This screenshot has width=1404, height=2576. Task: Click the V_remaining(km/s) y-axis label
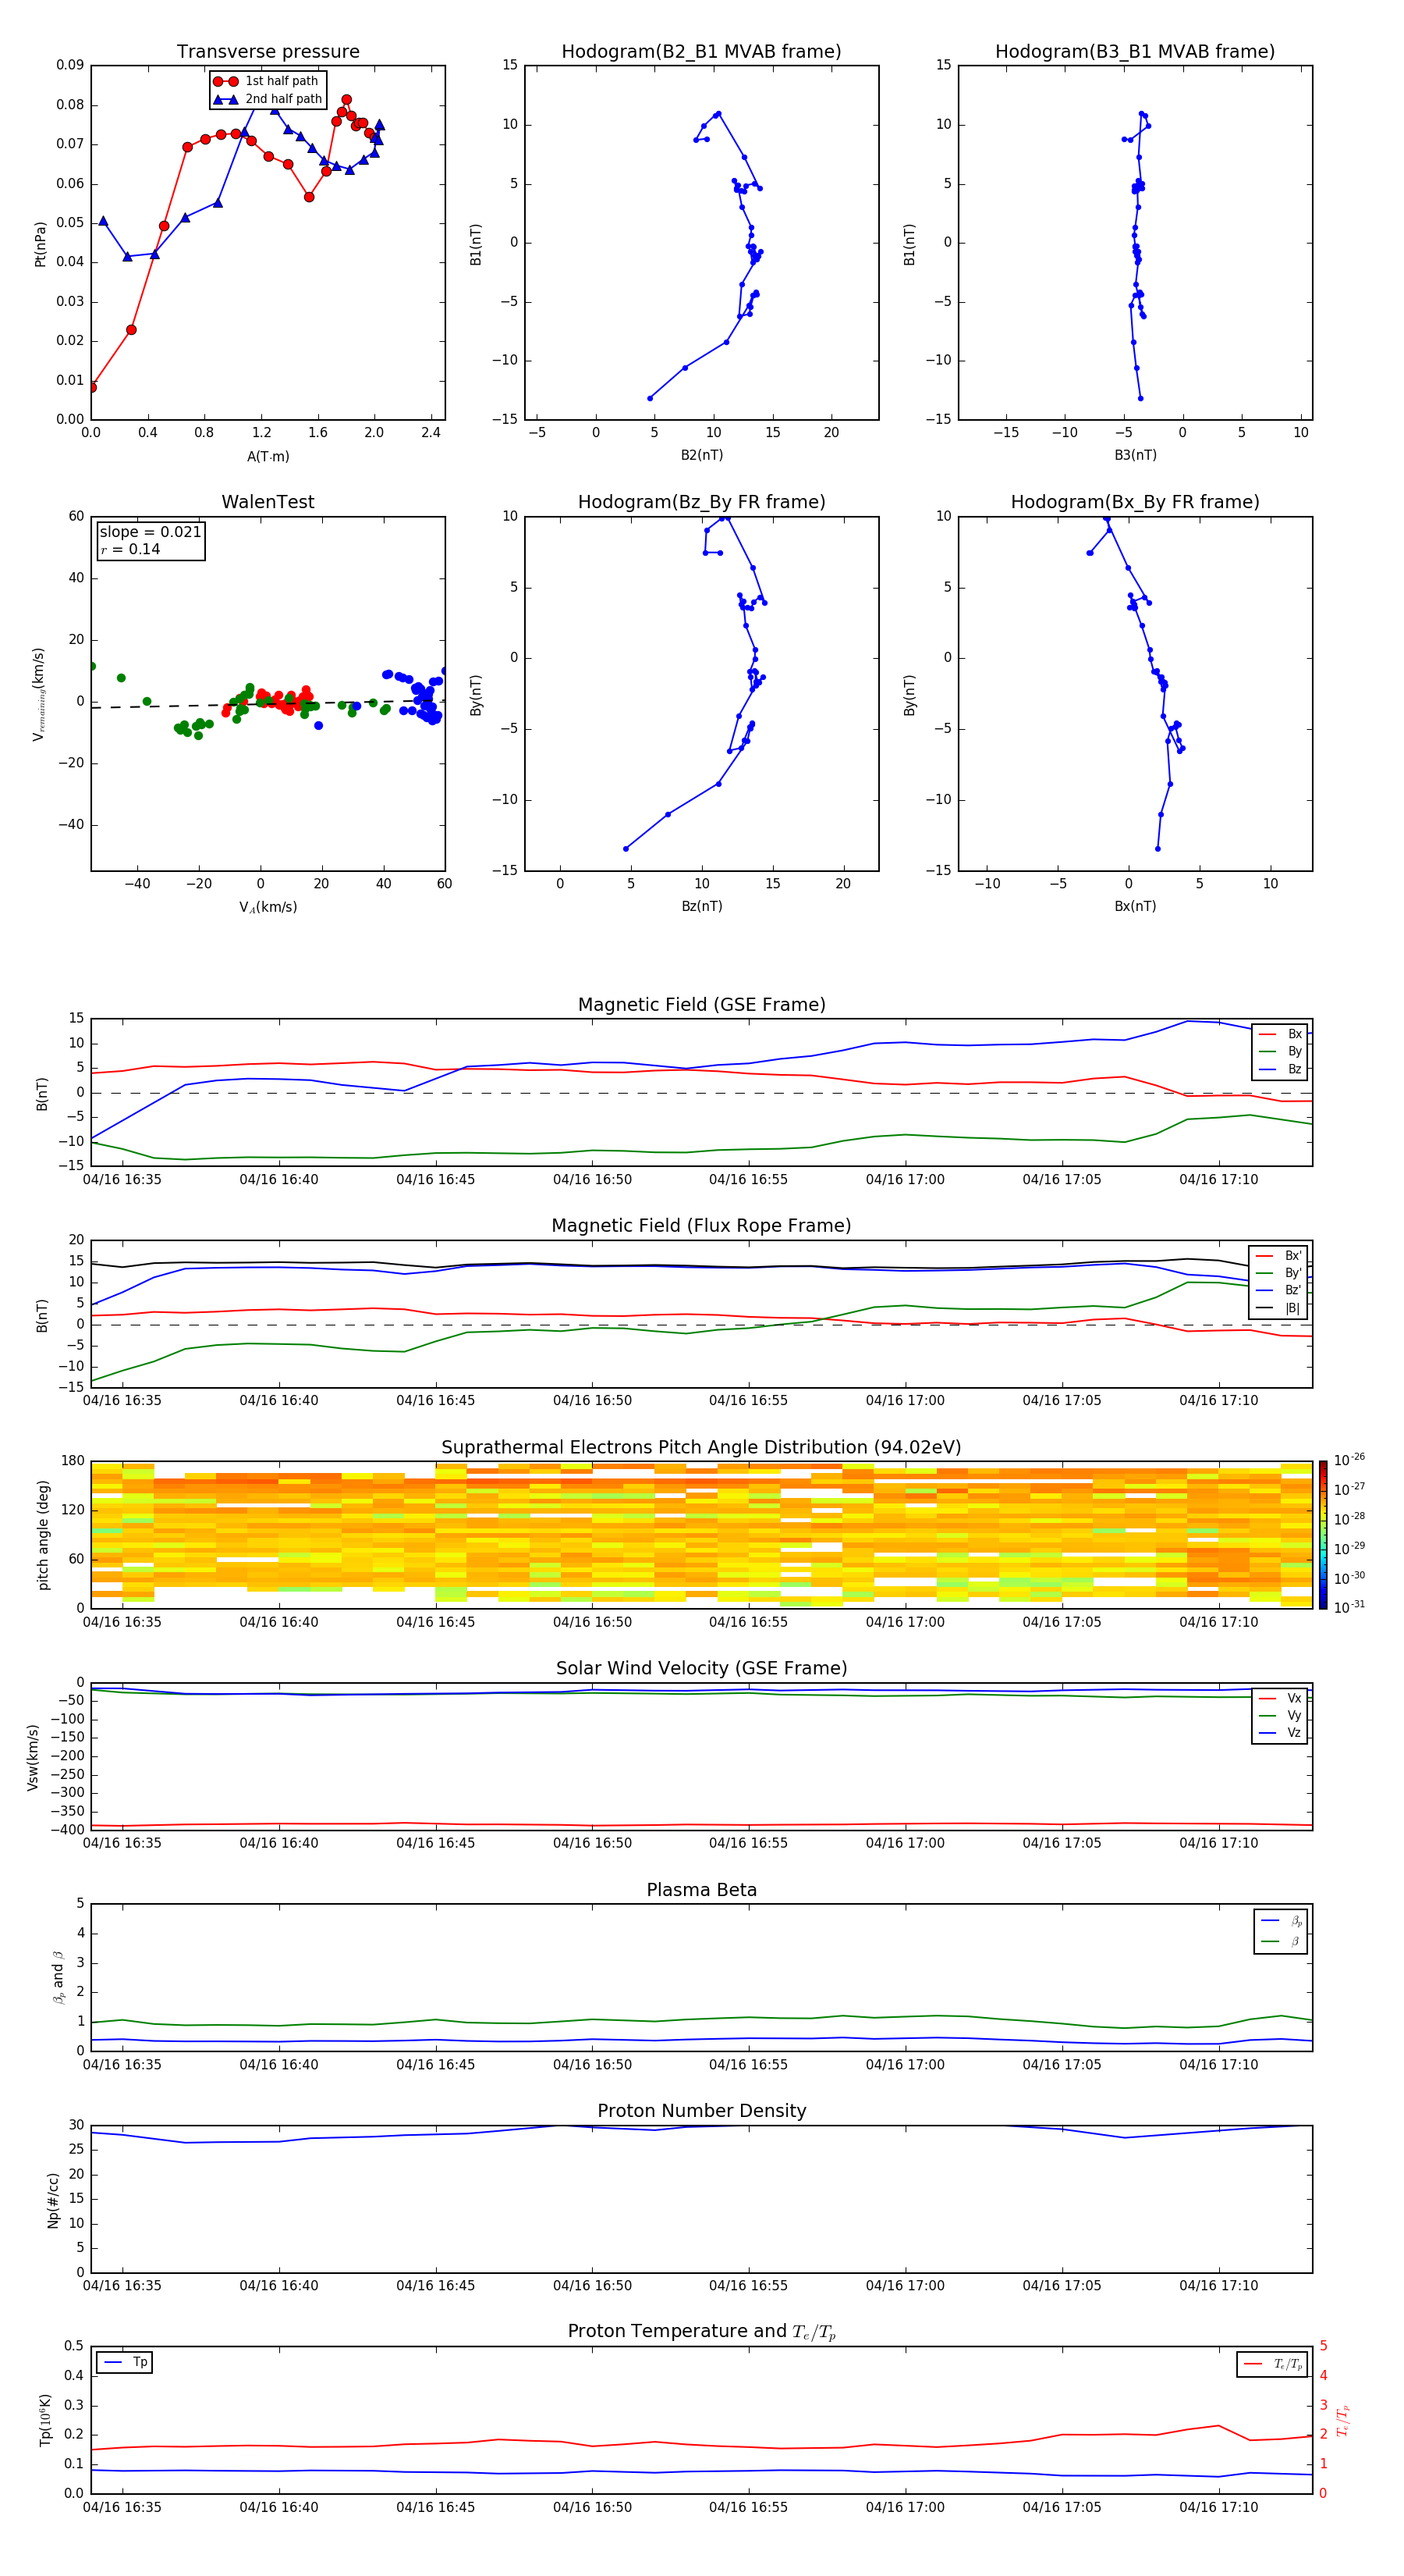(39, 694)
